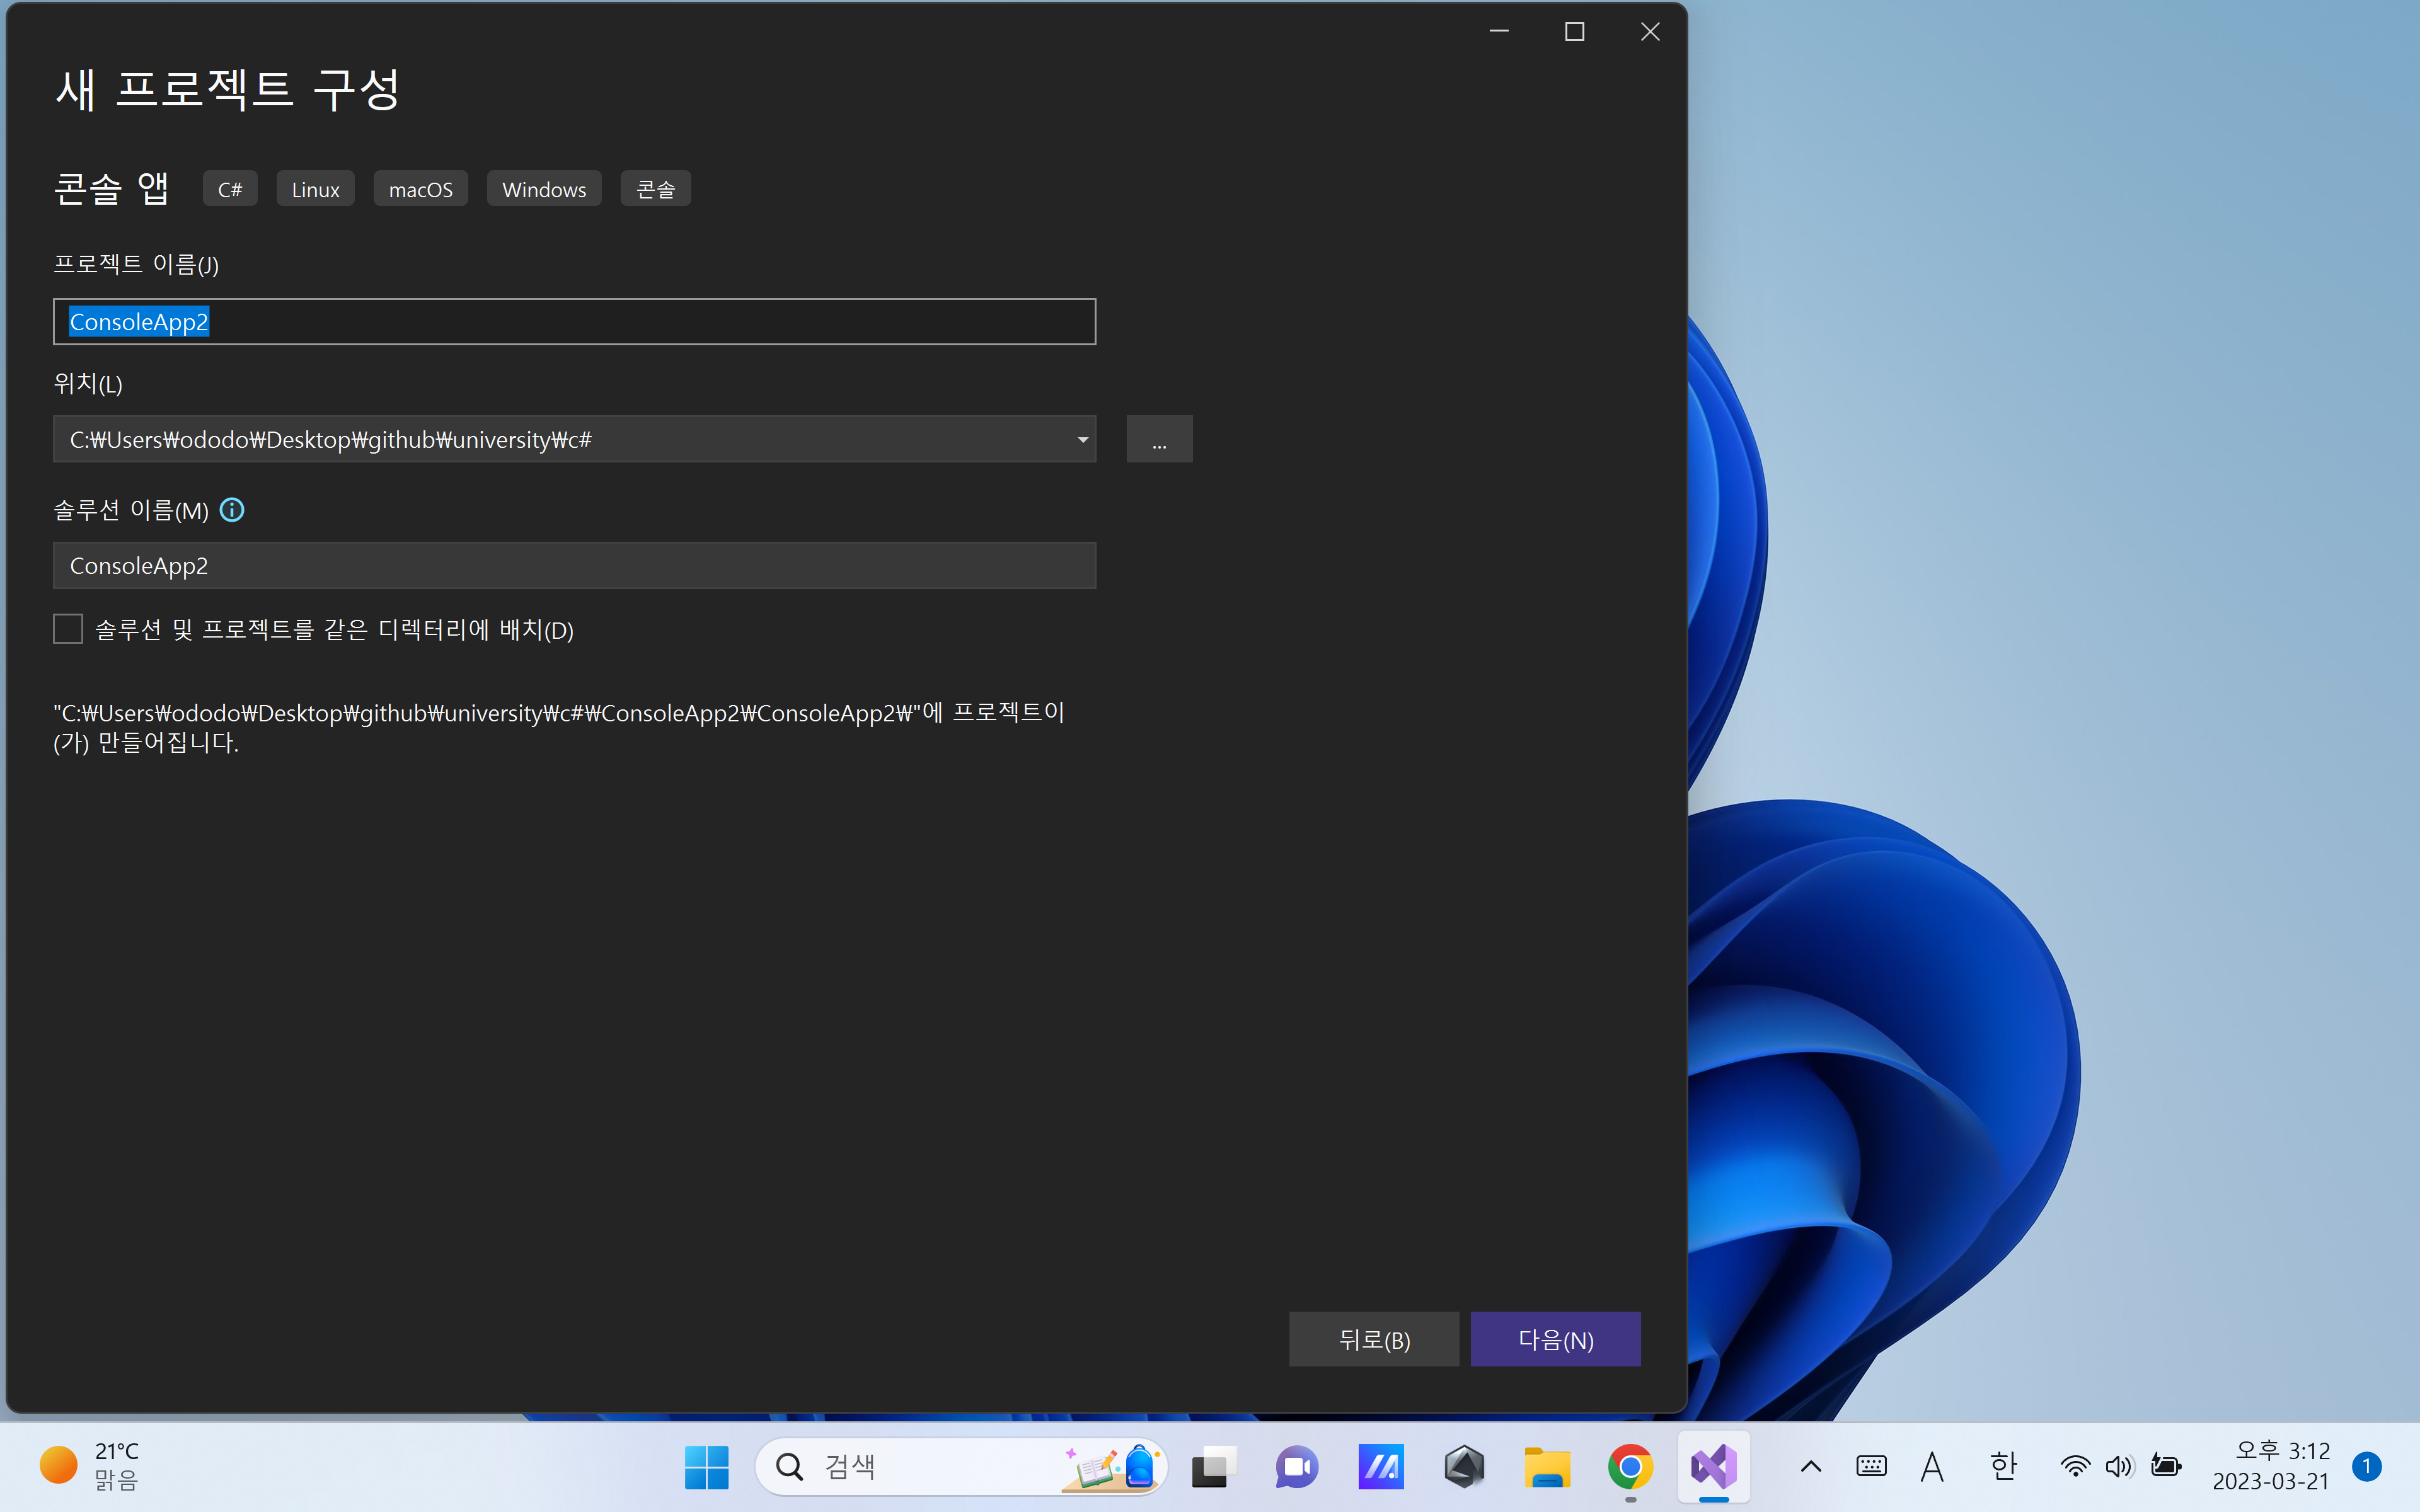Screen dimensions: 2420x1512
Task: Click the solution name text field
Action: (574, 566)
